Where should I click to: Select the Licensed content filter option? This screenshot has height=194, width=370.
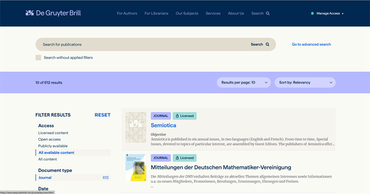(53, 133)
